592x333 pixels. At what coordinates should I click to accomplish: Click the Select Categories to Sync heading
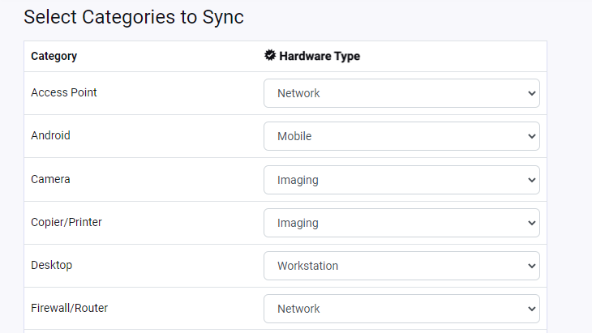coord(134,17)
